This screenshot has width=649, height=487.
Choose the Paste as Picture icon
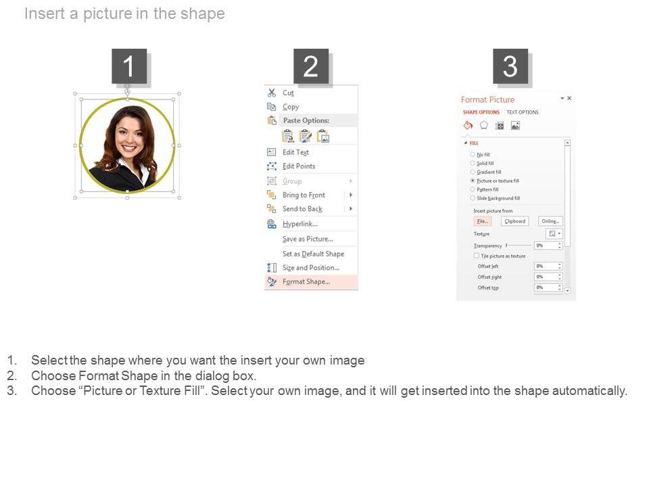click(323, 136)
